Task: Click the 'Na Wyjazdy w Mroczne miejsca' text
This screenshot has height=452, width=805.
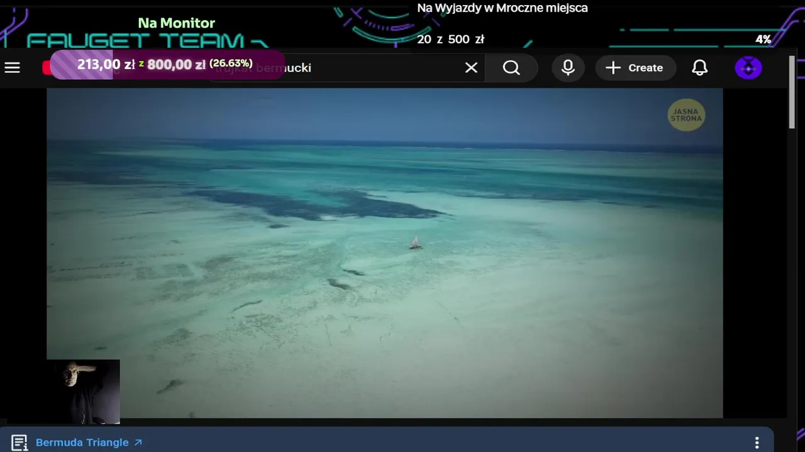Action: 502,8
